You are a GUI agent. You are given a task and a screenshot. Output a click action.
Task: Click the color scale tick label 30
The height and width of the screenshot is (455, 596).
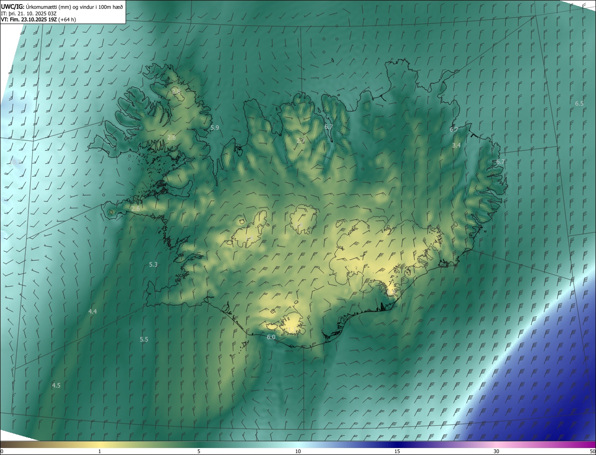pos(496,451)
